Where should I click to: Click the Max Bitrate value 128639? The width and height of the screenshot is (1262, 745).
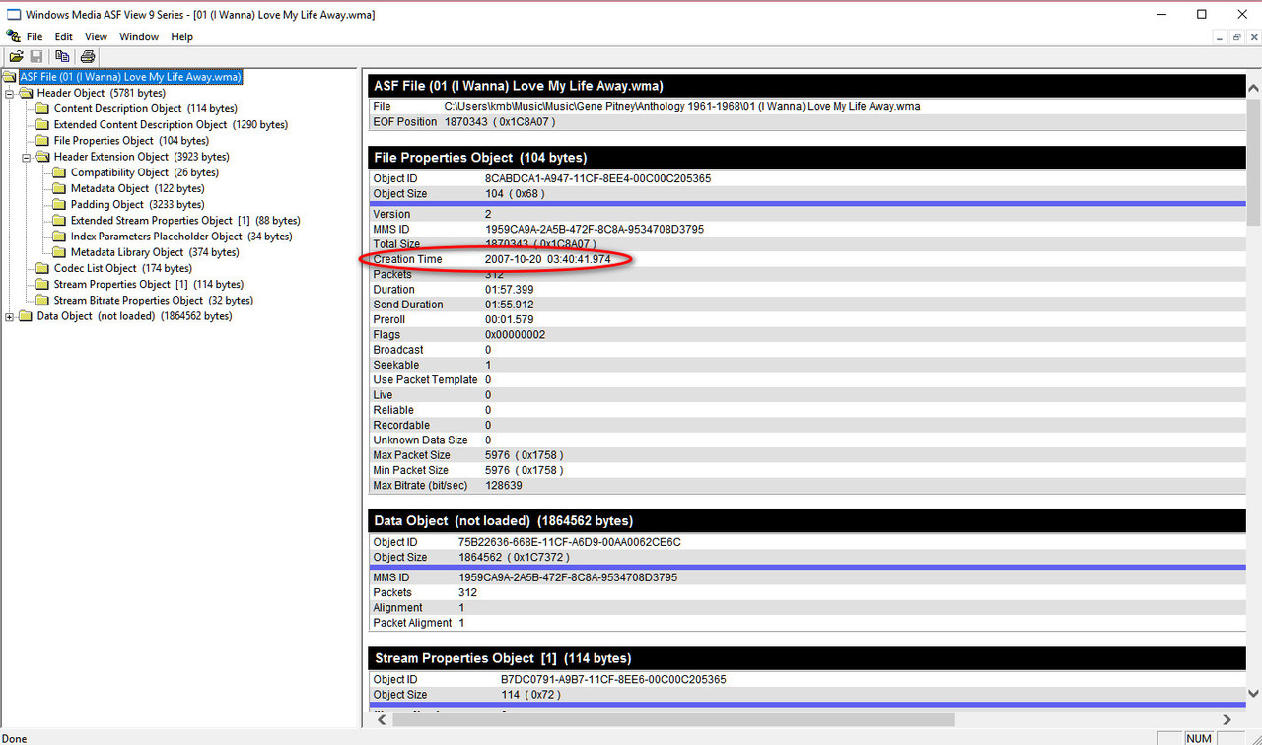[503, 486]
